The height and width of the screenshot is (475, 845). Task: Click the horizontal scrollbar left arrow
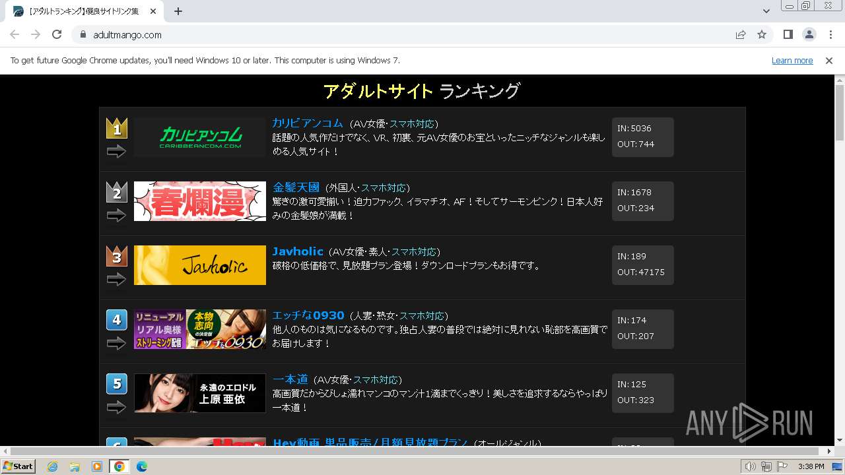coord(5,451)
